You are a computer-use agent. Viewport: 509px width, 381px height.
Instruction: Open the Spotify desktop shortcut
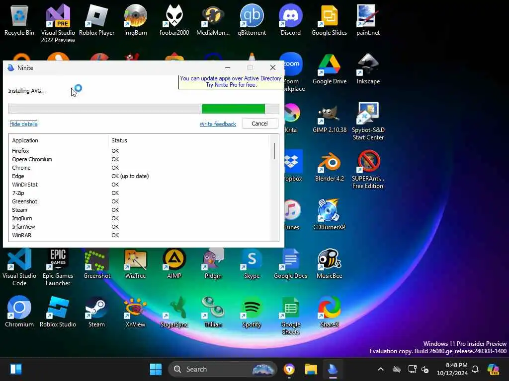252,312
